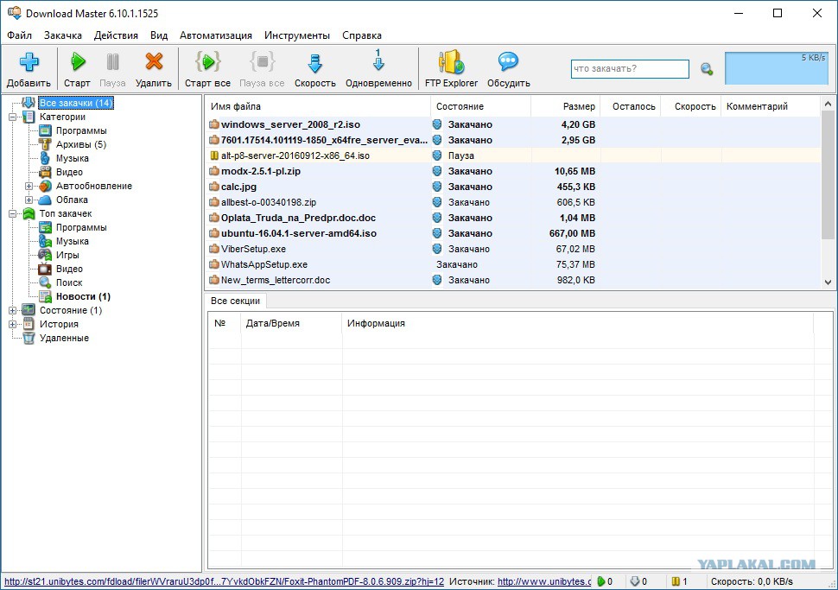Open the Источник www.unibytes link
Image resolution: width=838 pixels, height=590 pixels.
pyautogui.click(x=544, y=581)
